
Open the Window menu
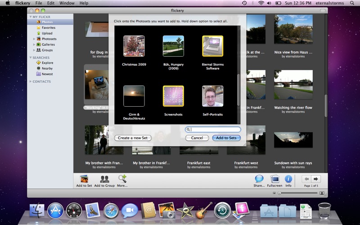pos(67,3)
